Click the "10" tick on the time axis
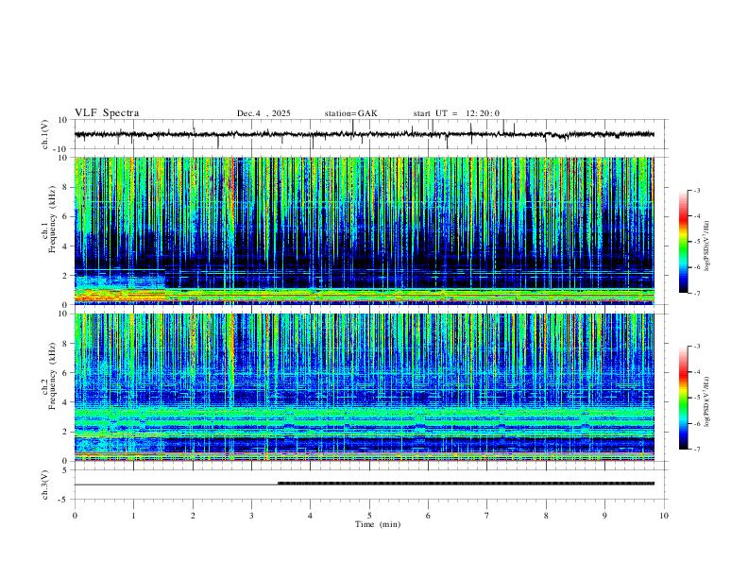Screen dimensions: 748x578 [x=664, y=516]
